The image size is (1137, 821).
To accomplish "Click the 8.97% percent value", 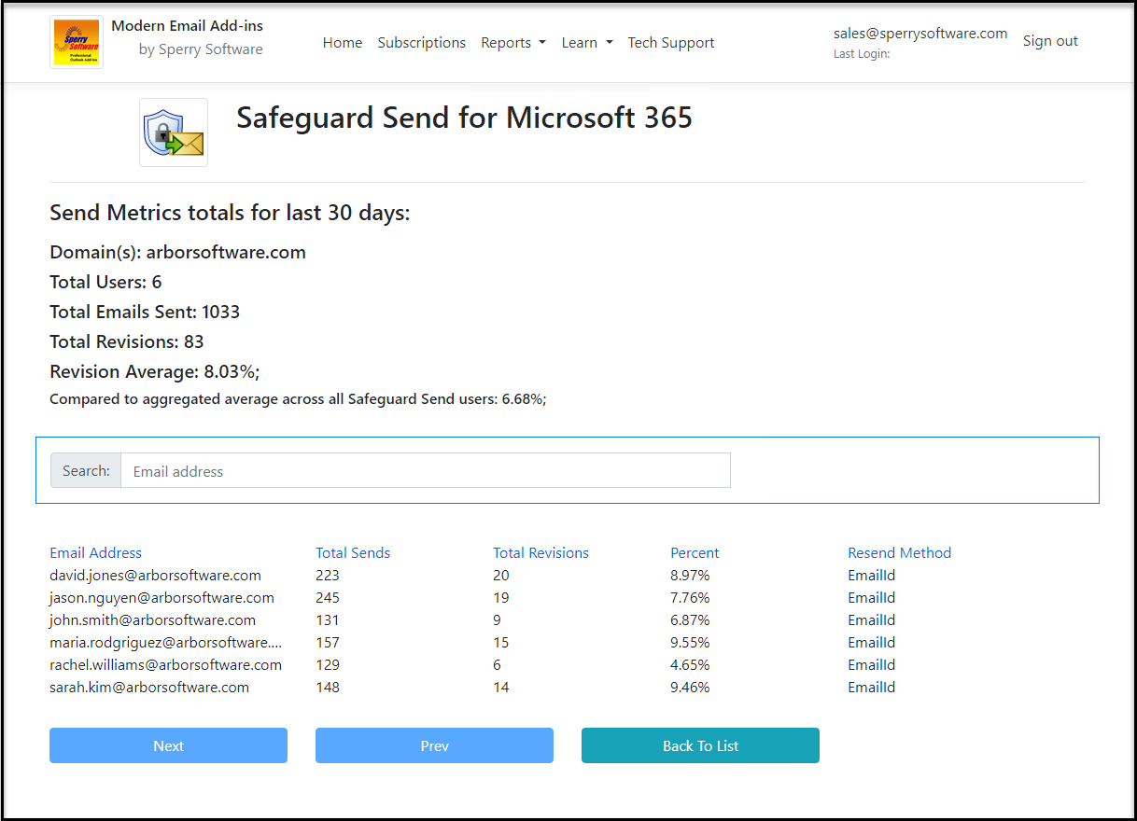I will point(690,575).
